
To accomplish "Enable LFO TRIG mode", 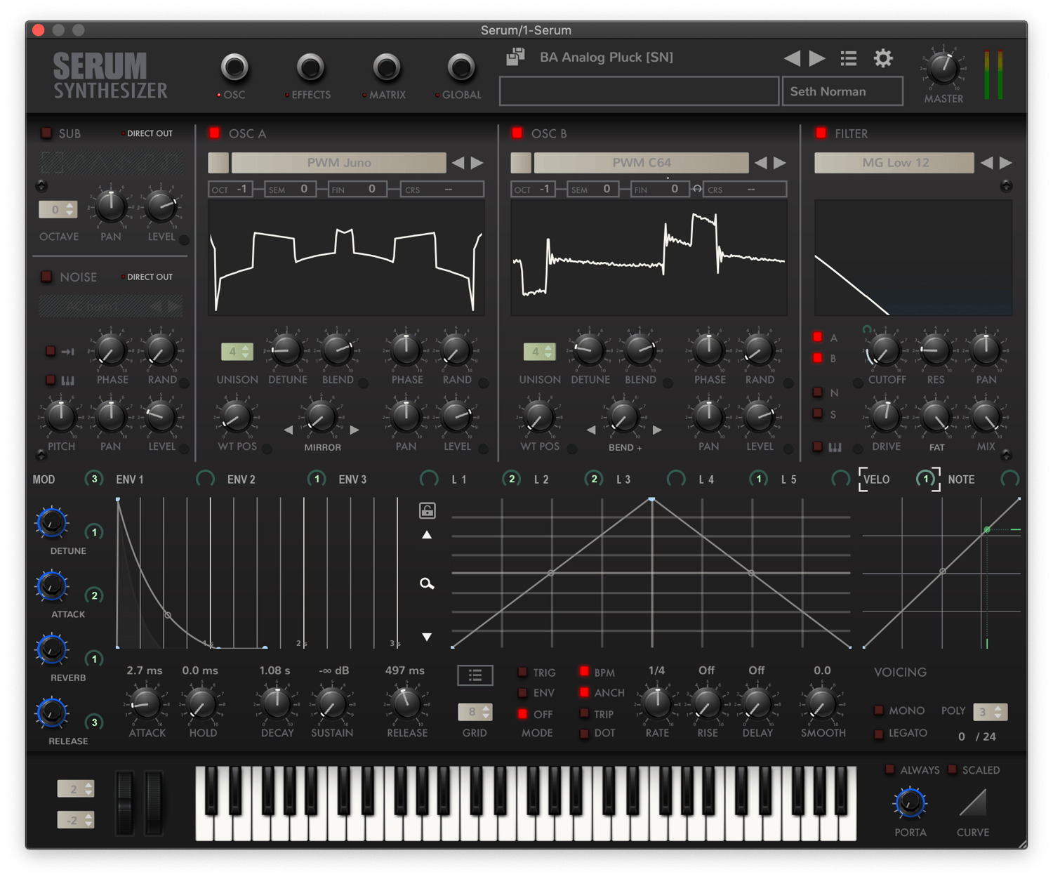I will (522, 672).
